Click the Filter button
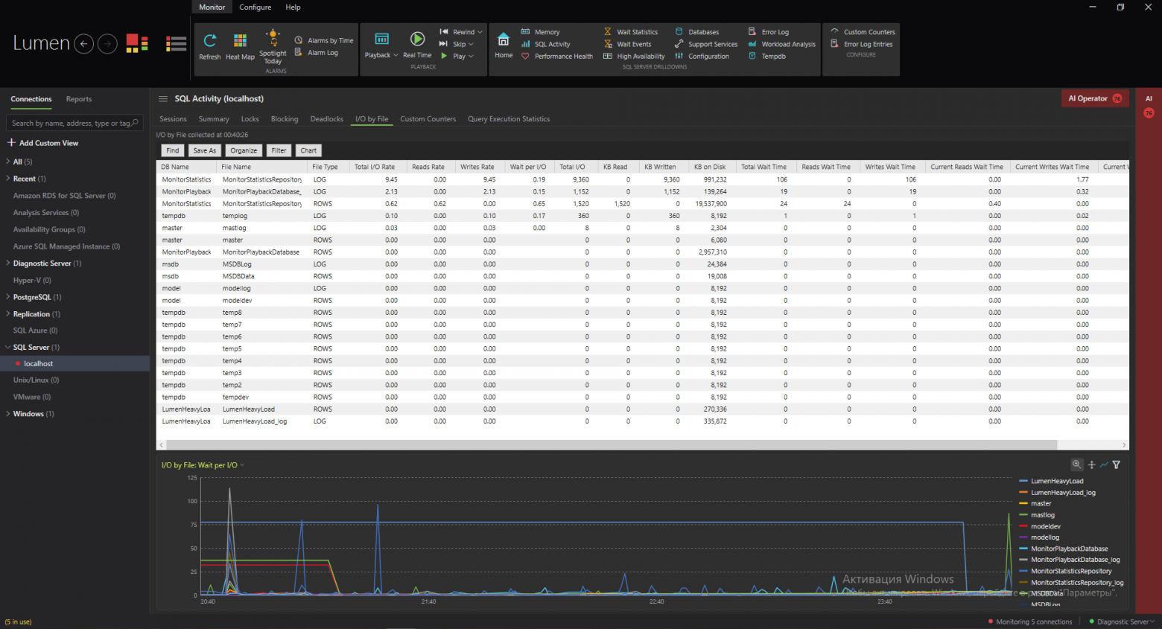1162x629 pixels. tap(279, 150)
